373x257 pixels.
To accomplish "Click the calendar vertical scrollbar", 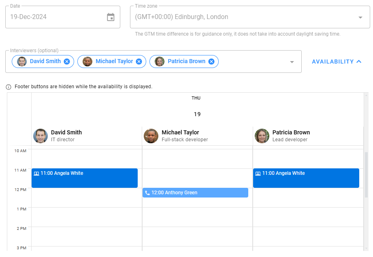I will point(367,174).
